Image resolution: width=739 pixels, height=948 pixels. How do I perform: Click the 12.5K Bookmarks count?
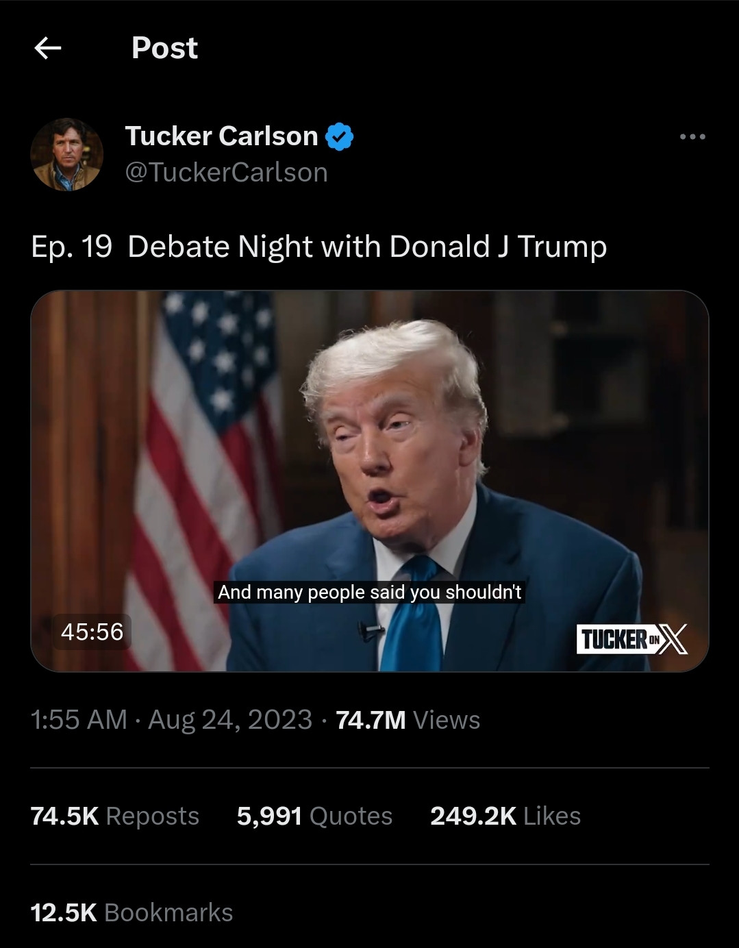tap(131, 912)
